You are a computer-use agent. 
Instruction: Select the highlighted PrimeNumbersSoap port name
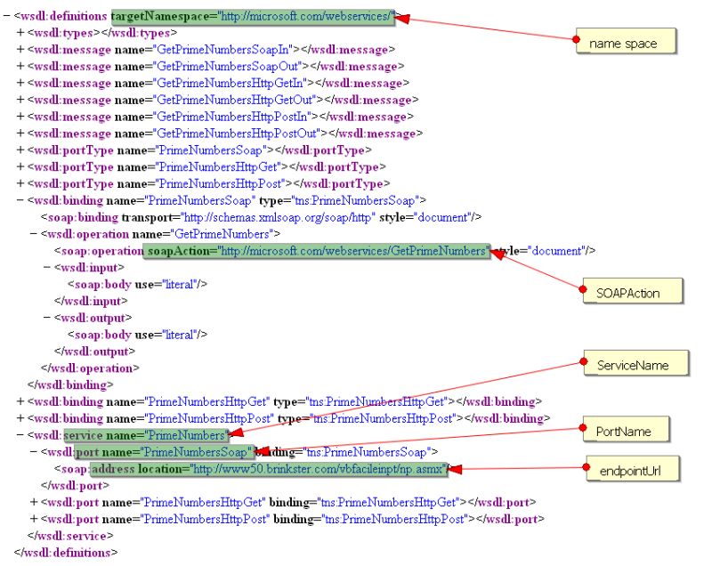click(x=196, y=452)
